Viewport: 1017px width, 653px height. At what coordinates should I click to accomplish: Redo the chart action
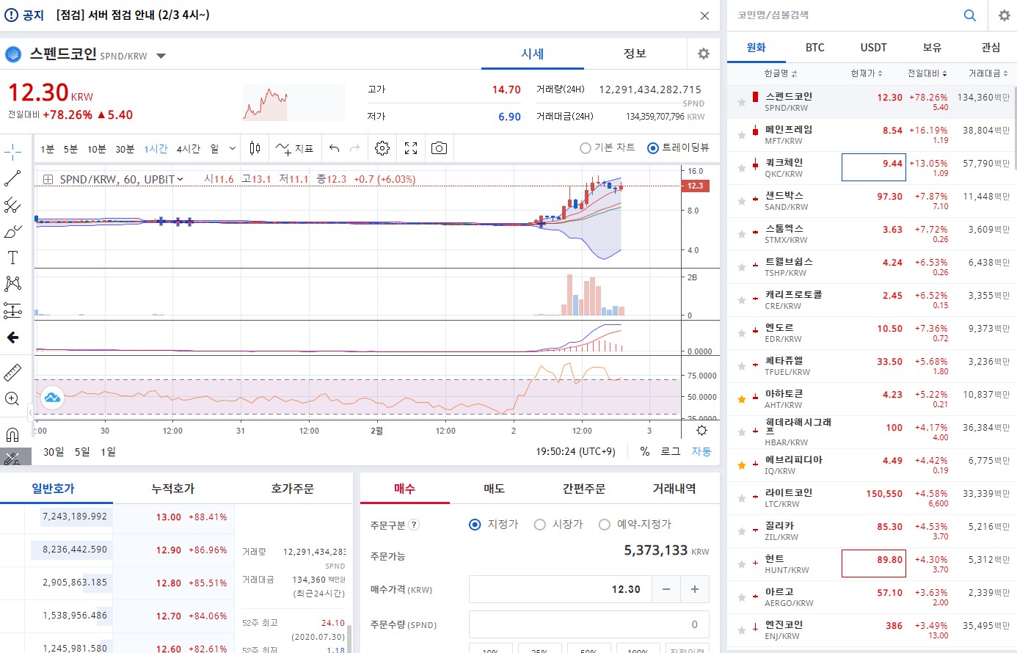(355, 148)
